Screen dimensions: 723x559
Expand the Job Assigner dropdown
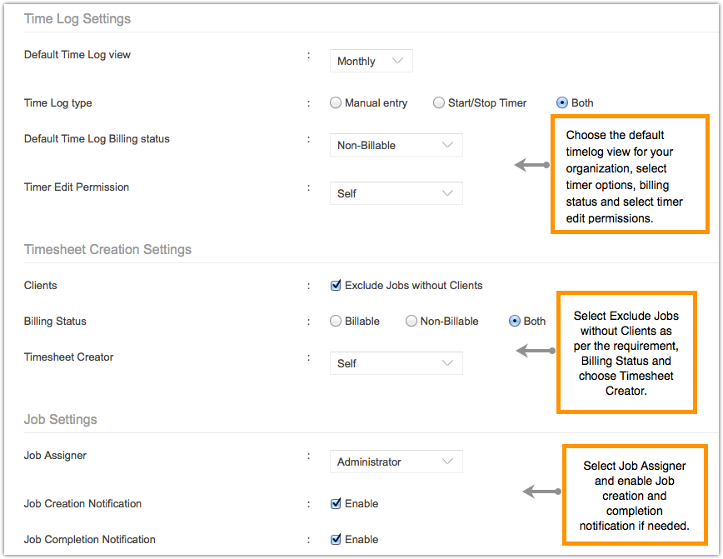pyautogui.click(x=396, y=462)
